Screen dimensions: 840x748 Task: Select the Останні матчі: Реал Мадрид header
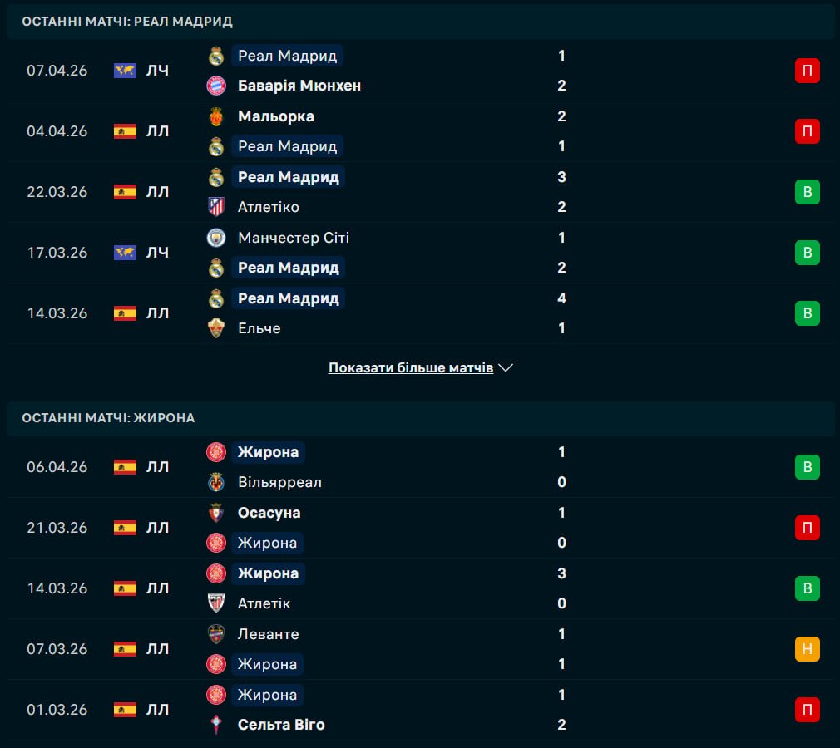tap(127, 22)
